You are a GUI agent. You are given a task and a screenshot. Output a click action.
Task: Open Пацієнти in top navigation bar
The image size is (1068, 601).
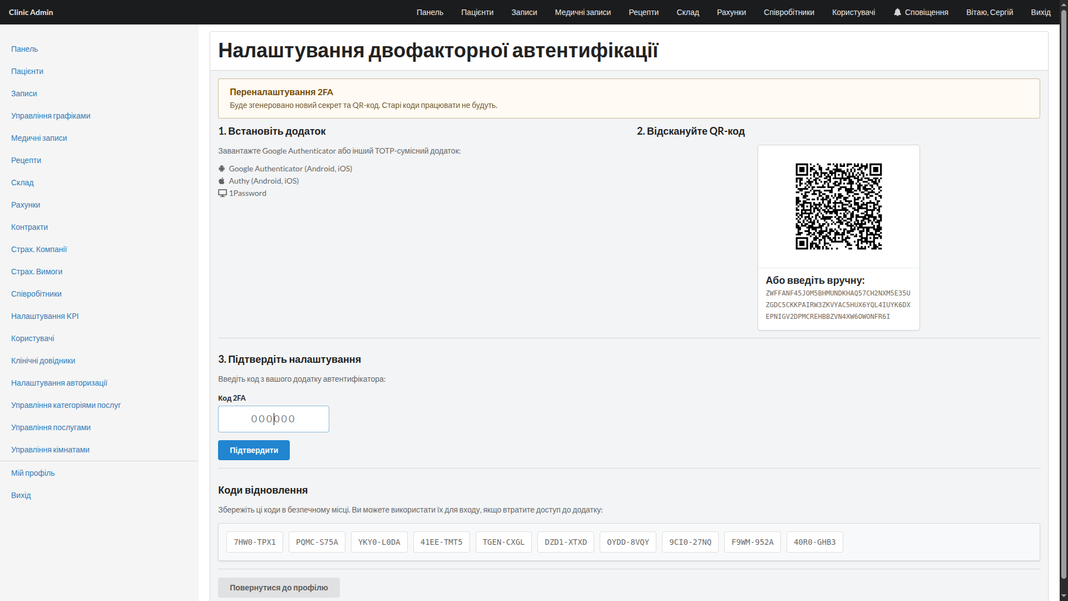(x=477, y=12)
